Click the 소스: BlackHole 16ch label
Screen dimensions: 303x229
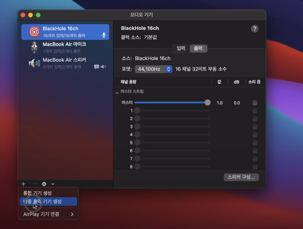click(x=146, y=58)
